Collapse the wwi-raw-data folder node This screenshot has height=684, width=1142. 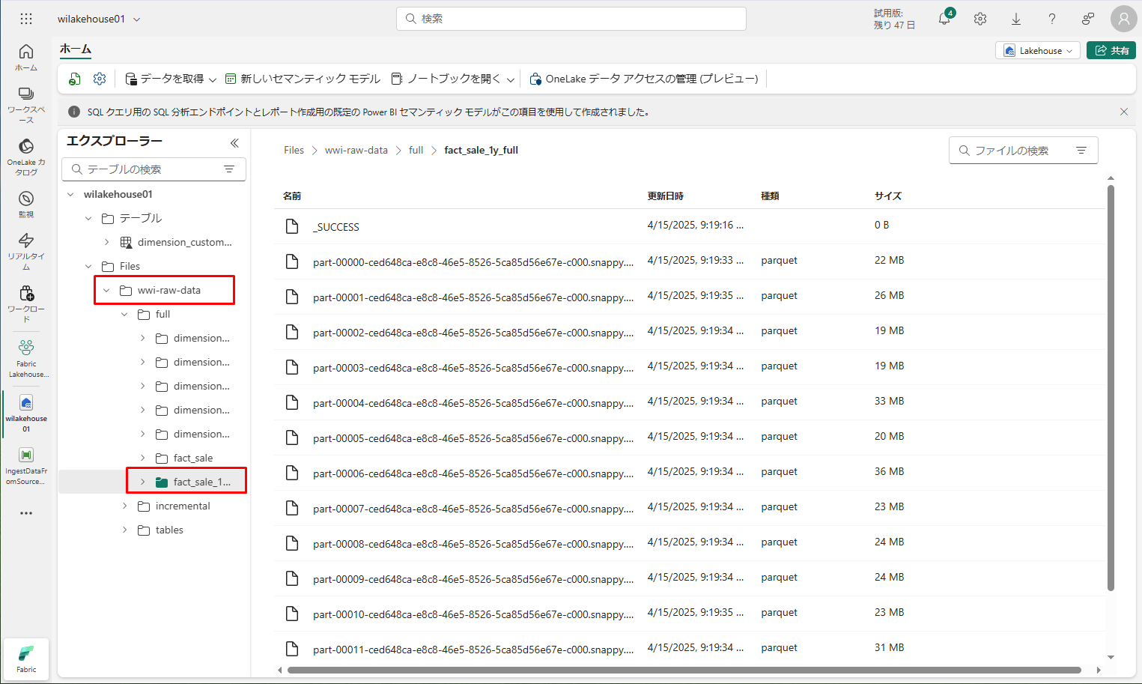click(x=106, y=291)
